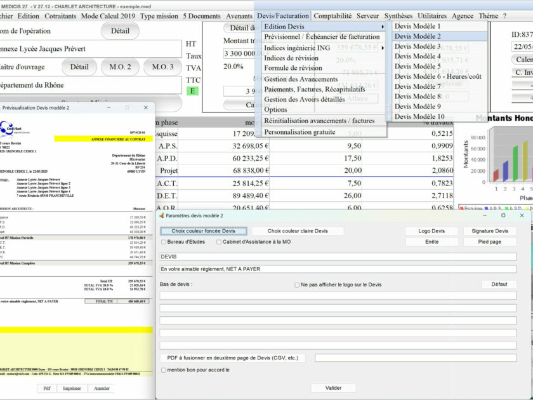Click Paramètres devis modèle 2 window icon
The image size is (533, 400).
pos(162,216)
